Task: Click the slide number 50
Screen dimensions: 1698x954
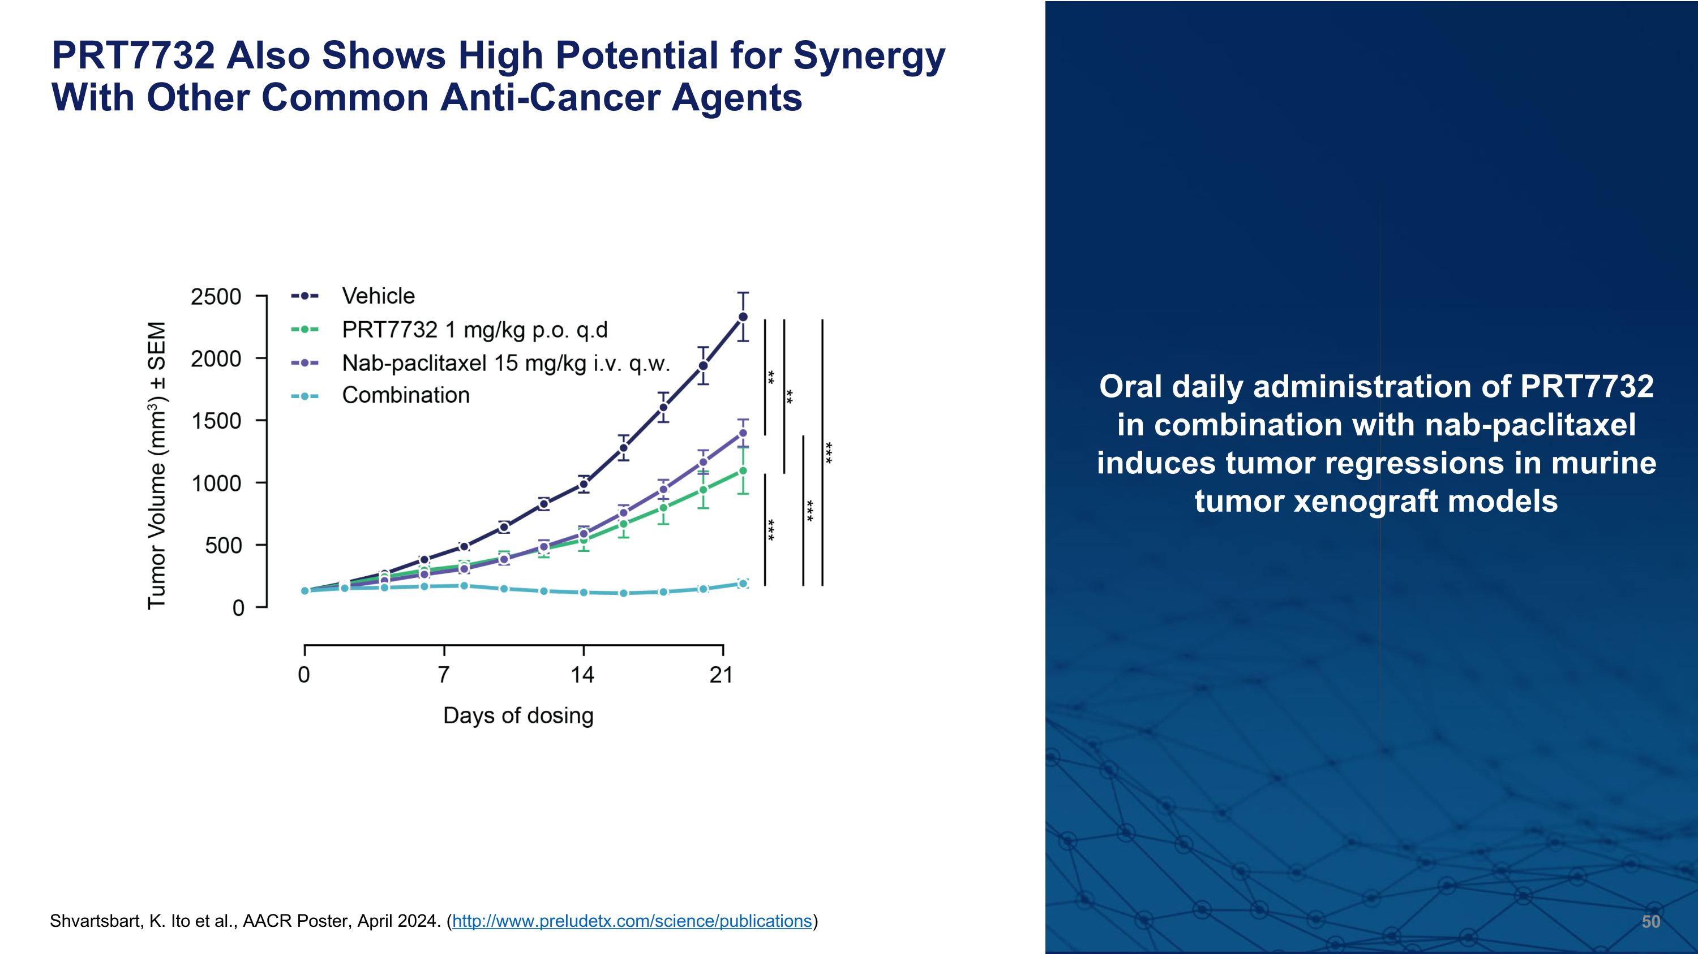Action: tap(1650, 921)
